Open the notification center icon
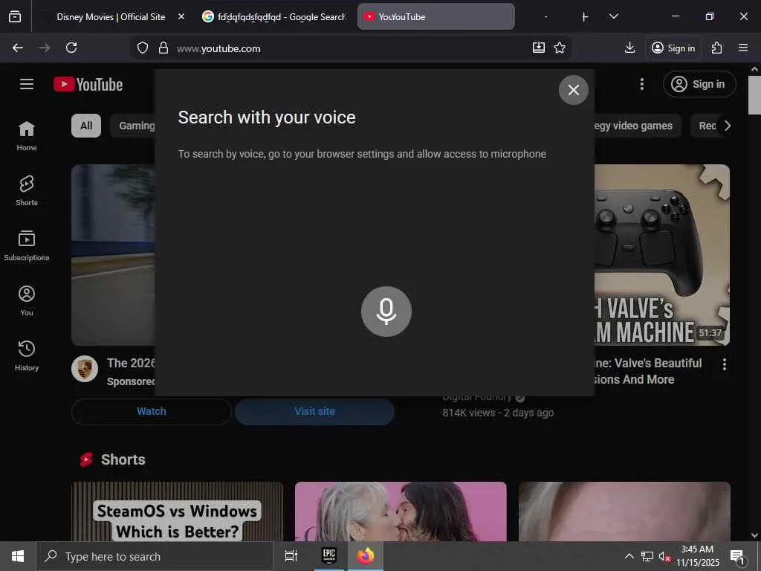The width and height of the screenshot is (761, 571). click(738, 556)
